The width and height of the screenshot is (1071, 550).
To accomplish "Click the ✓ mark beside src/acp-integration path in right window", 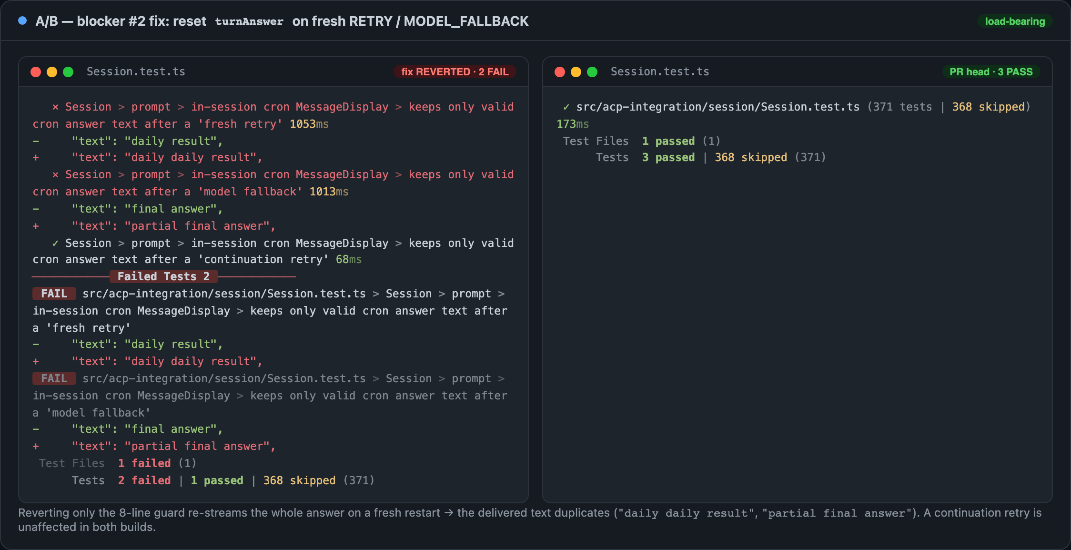I will coord(566,107).
